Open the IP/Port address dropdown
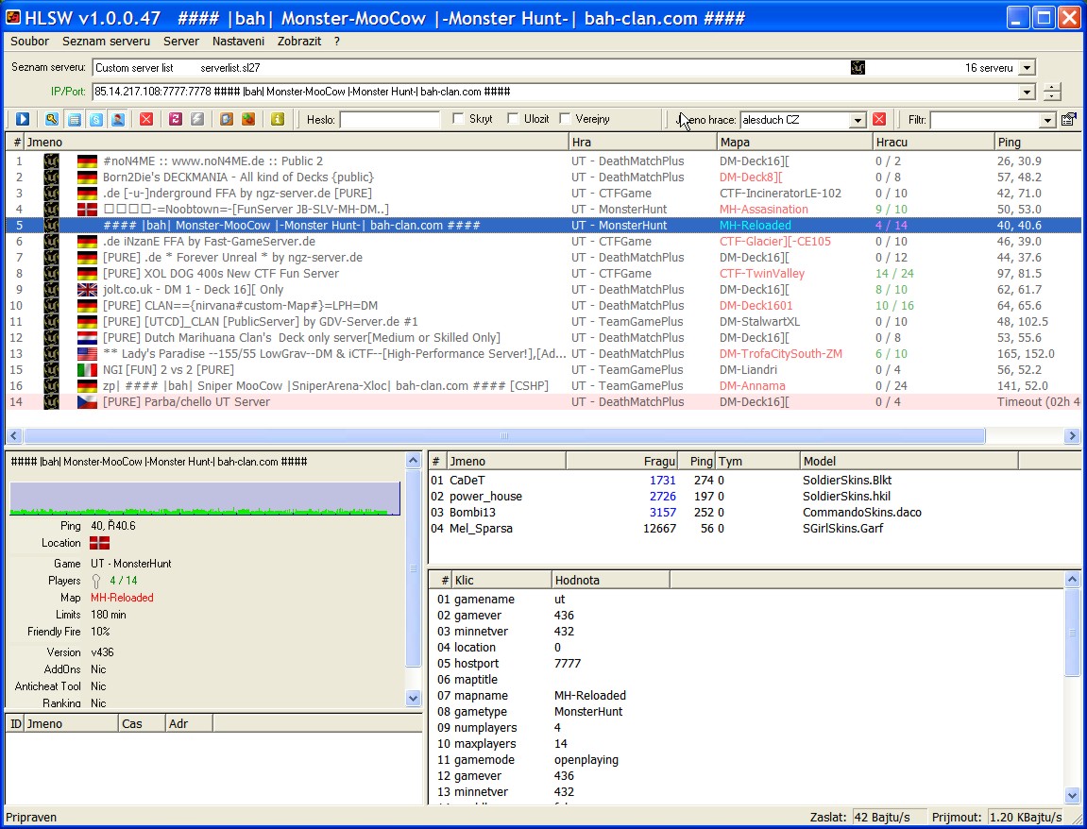Screen dimensions: 1087x829 1028,93
